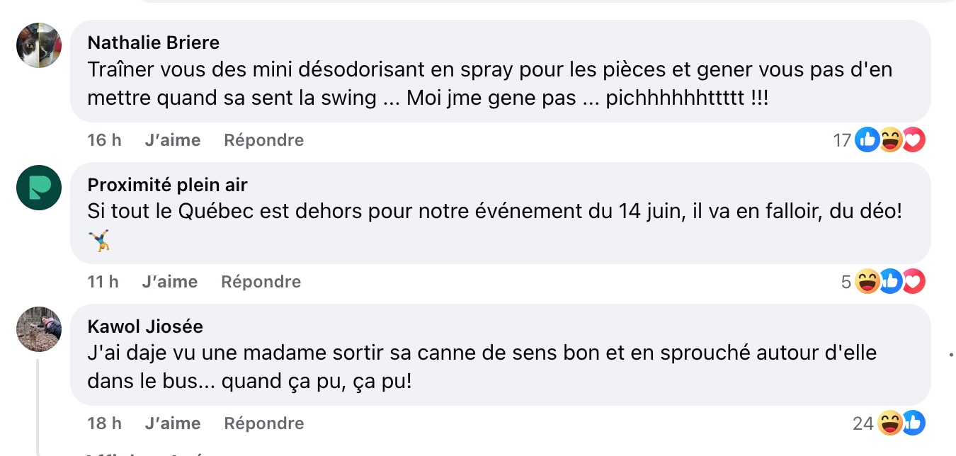Like Kawol Jiosée's comment with J'aime
This screenshot has height=456, width=956.
click(x=173, y=423)
